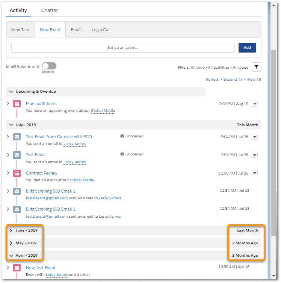The width and height of the screenshot is (281, 283).
Task: Expand the New Test Event row details
Action: click(x=8, y=268)
